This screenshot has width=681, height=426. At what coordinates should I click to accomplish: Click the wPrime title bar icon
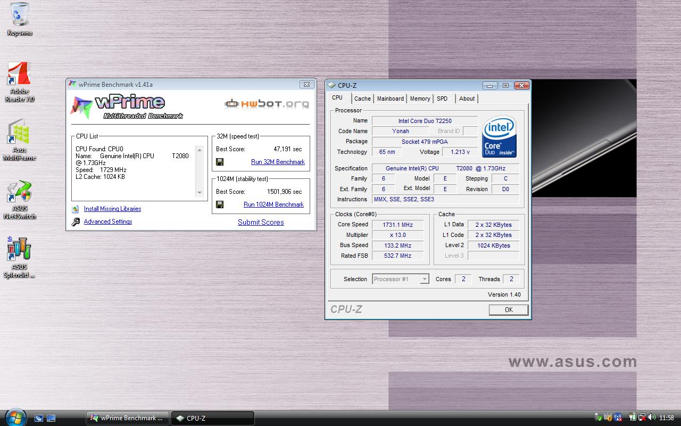[73, 84]
